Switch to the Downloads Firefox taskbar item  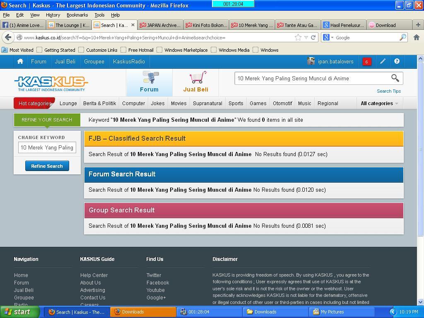coord(143,312)
